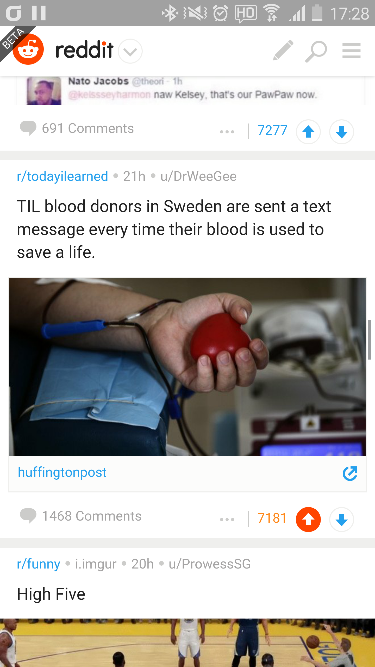Expand the reddit feed dropdown chevron
Screen dimensions: 375x667
[x=130, y=51]
